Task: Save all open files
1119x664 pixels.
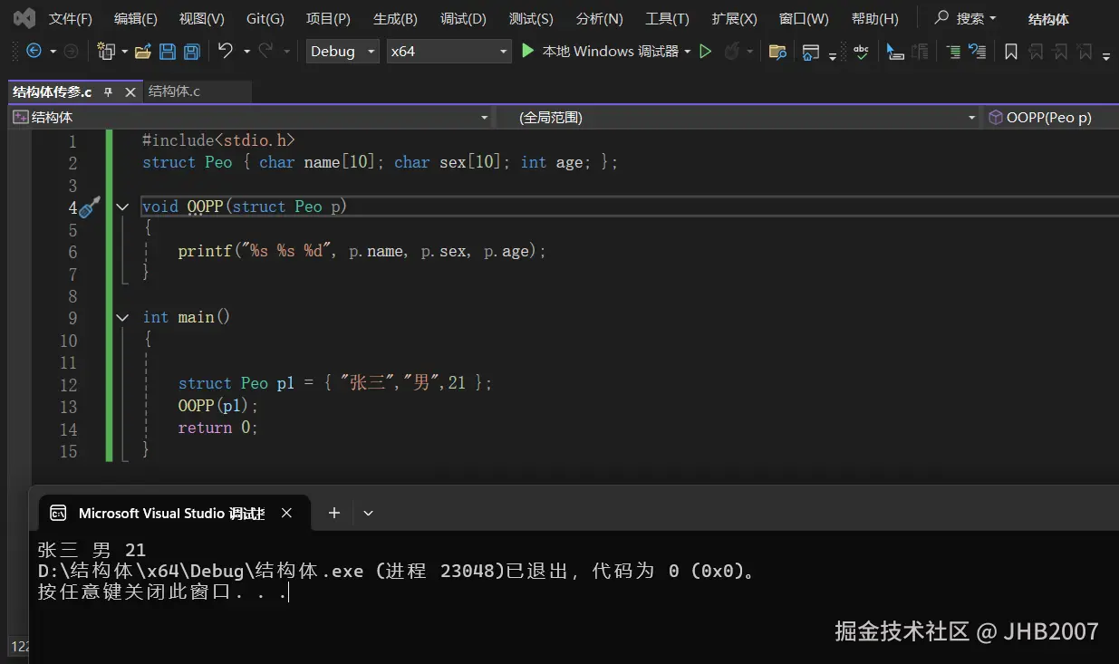Action: pos(191,52)
